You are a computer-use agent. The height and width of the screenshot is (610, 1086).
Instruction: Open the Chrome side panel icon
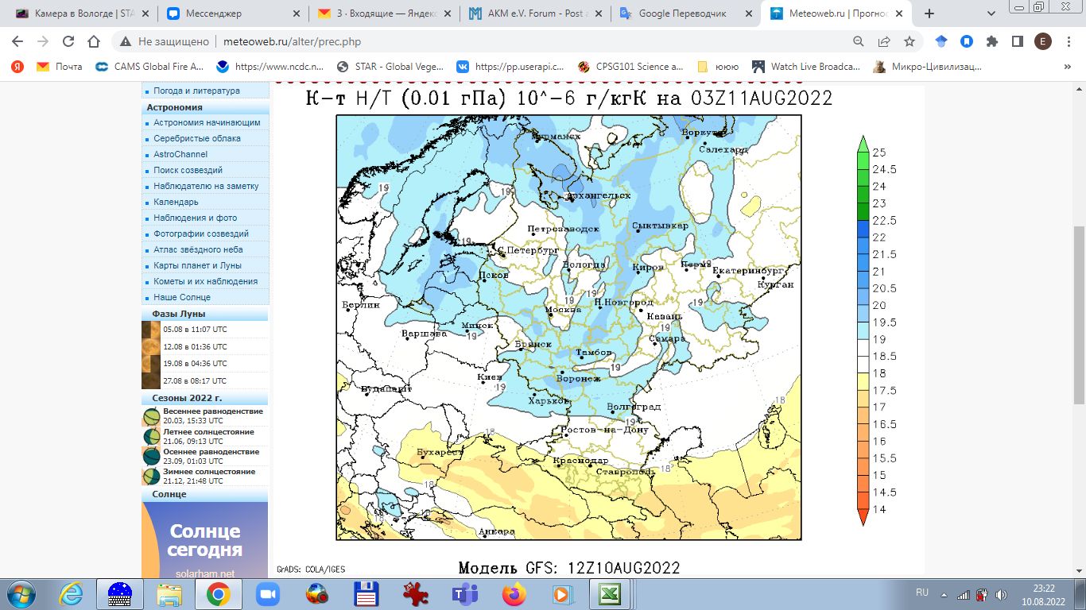pyautogui.click(x=1018, y=41)
